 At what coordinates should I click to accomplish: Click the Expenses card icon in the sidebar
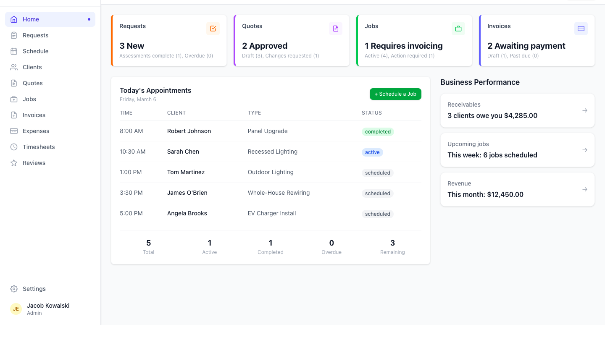pos(13,131)
